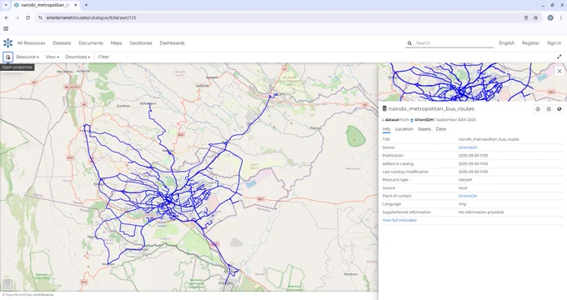Click the Language value eng
The height and width of the screenshot is (300, 567).
coord(462,204)
